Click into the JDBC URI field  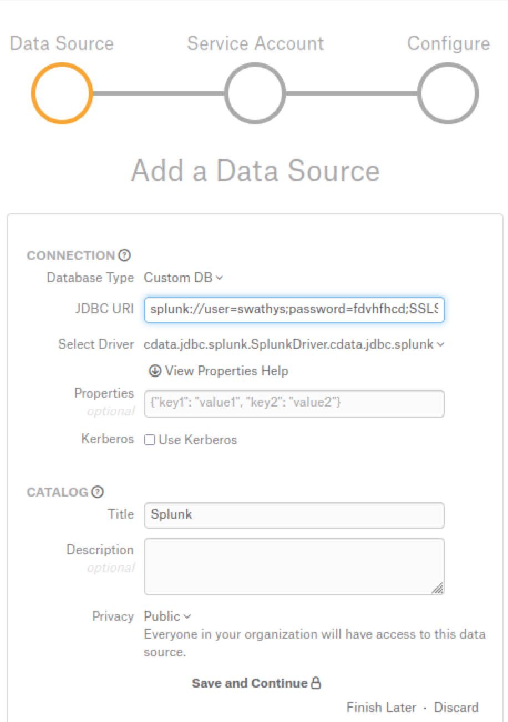[x=294, y=309]
